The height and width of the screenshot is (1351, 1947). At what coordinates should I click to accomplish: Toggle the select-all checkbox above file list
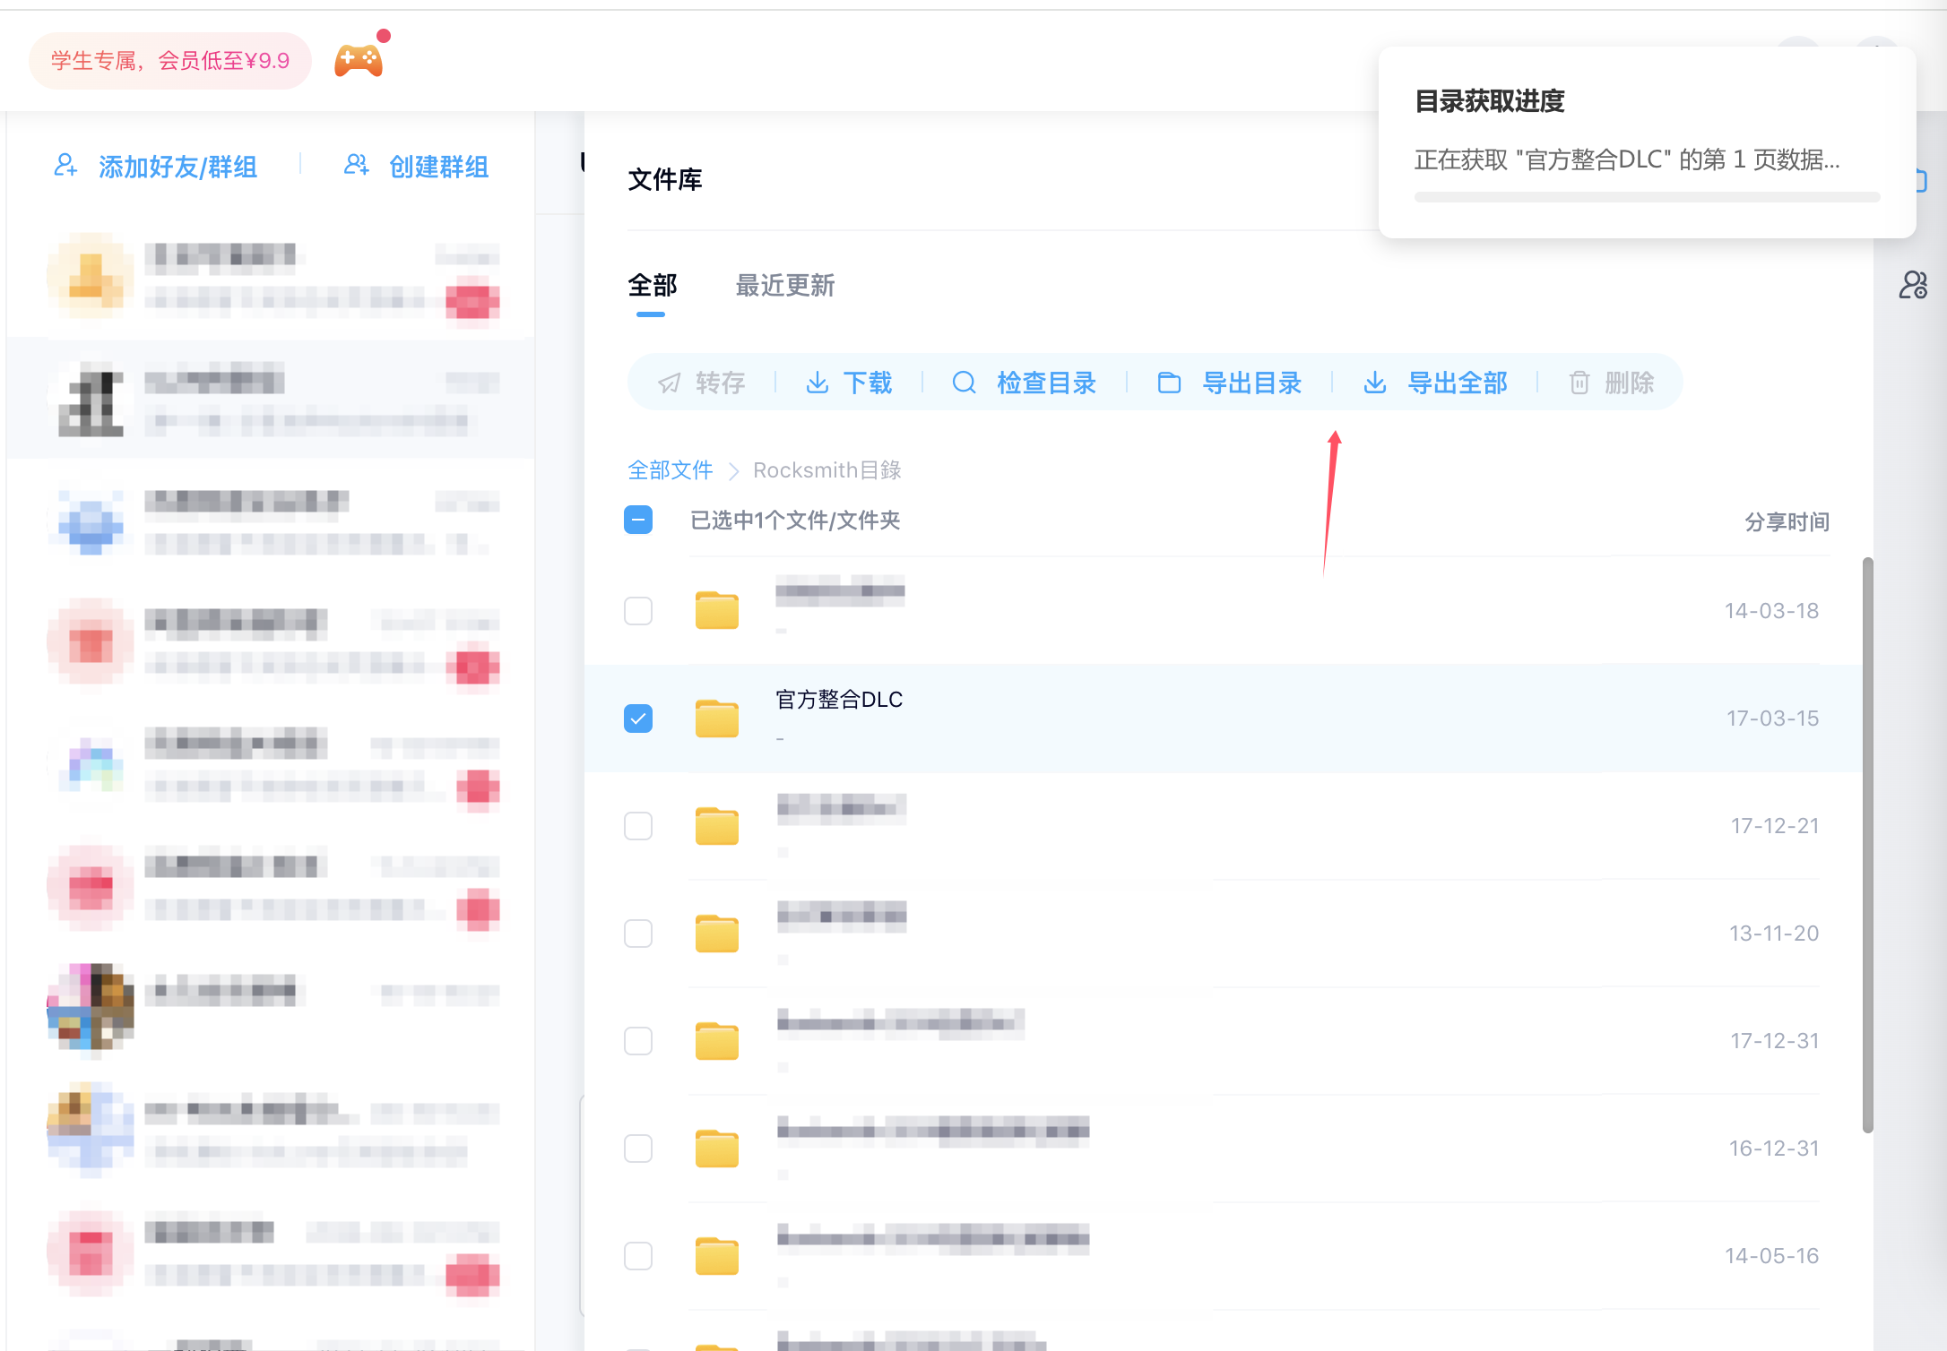tap(638, 520)
